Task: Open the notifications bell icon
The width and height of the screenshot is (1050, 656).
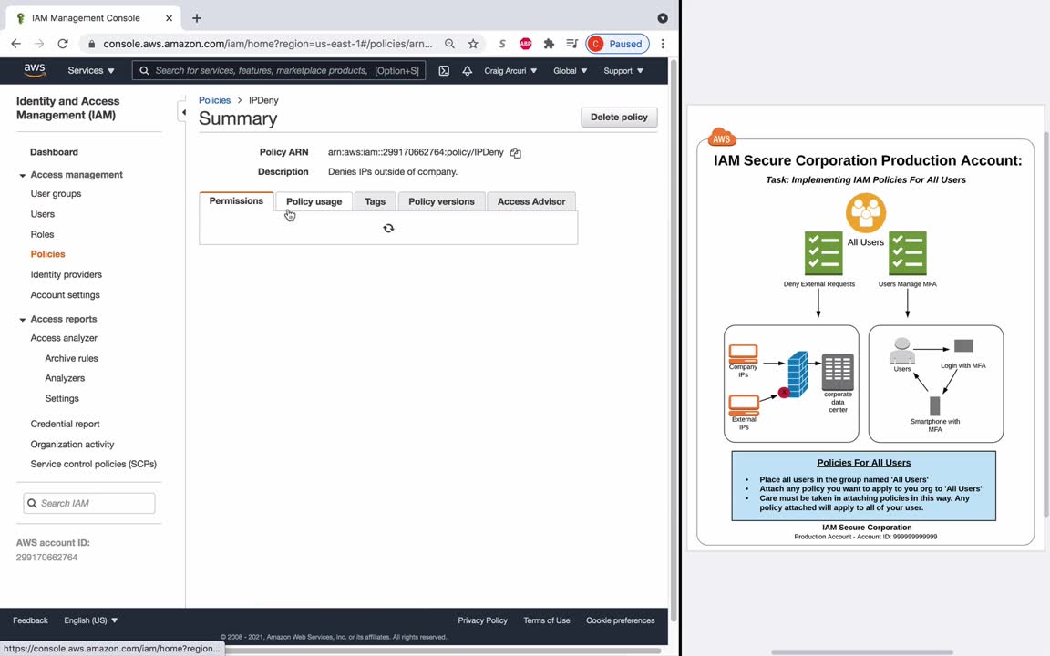Action: point(468,70)
